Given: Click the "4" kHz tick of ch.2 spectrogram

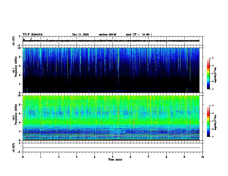Looking at the screenshot, I should pos(20,123).
